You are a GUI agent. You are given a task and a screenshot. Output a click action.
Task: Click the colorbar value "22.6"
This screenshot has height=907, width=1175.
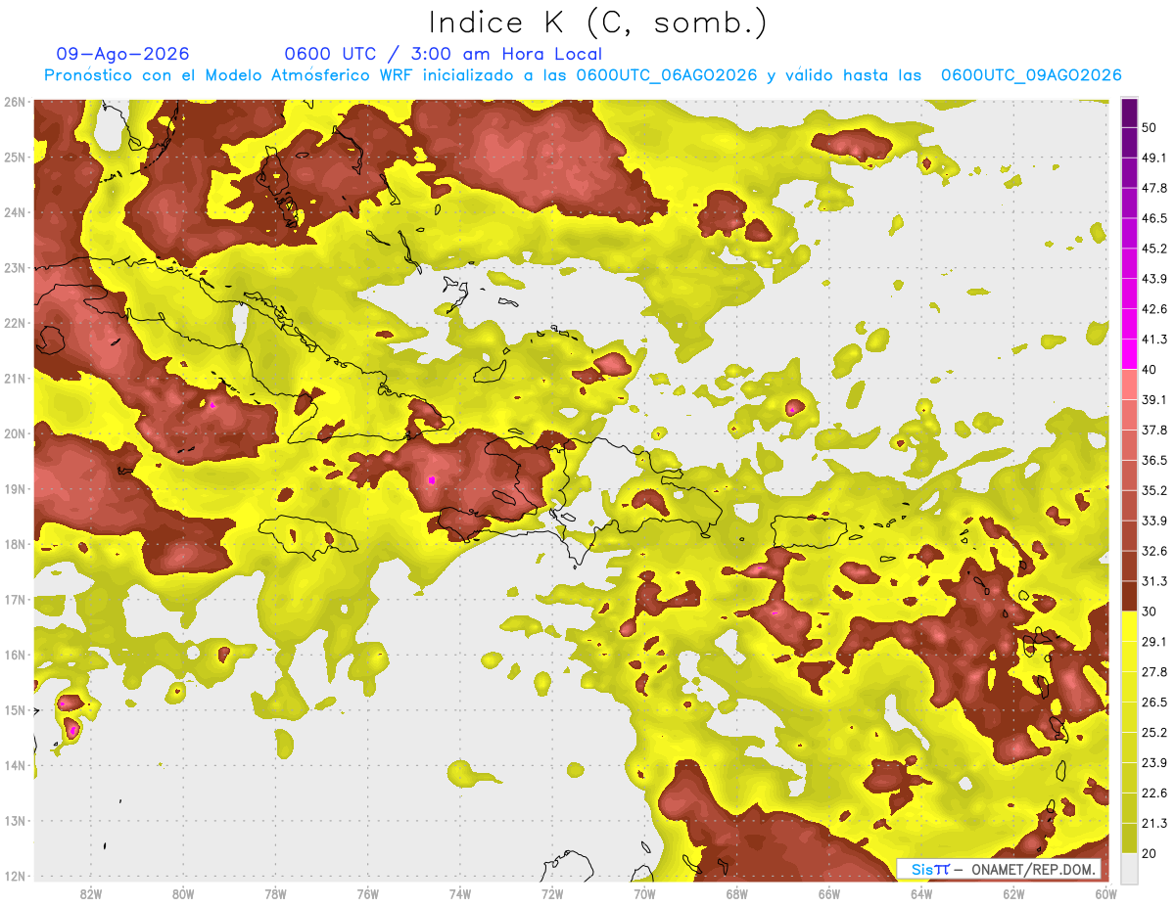[x=1154, y=793]
